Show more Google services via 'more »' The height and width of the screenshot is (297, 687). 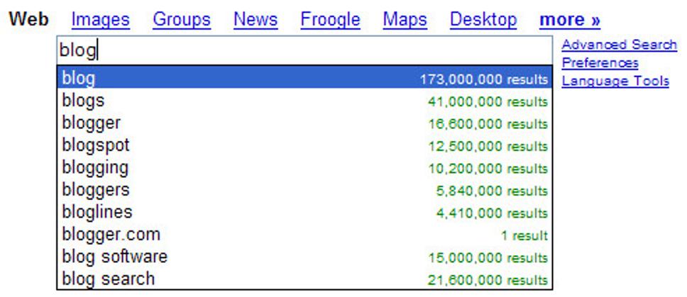[x=570, y=20]
